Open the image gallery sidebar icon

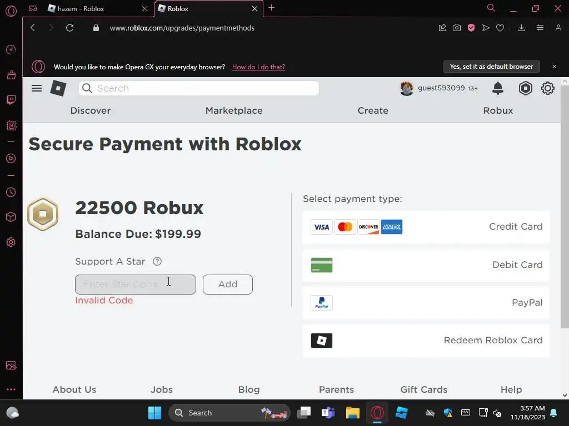coord(11,365)
